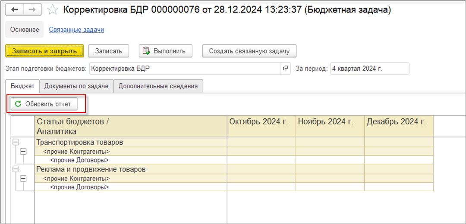Collapse <прочие Контрагенты> under Транспортировка товаров
The width and height of the screenshot is (466, 224).
23,152
